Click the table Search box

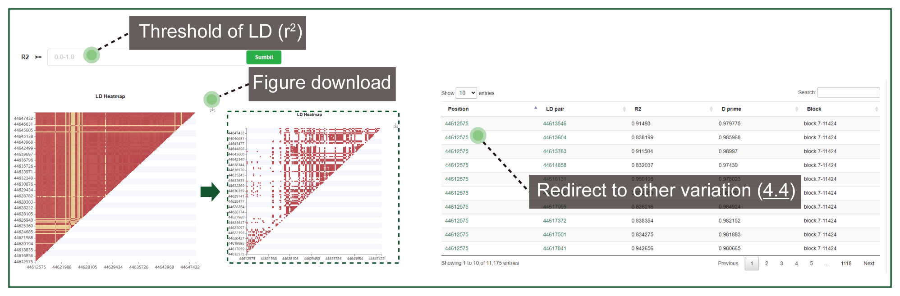click(849, 92)
